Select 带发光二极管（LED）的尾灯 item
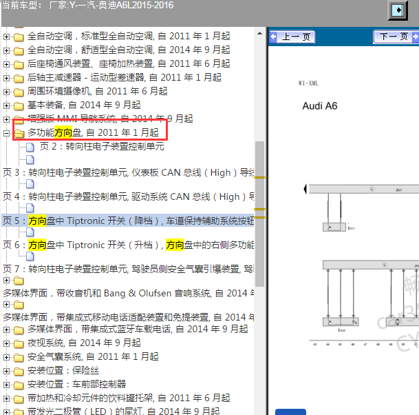The height and width of the screenshot is (415, 419). pyautogui.click(x=123, y=411)
